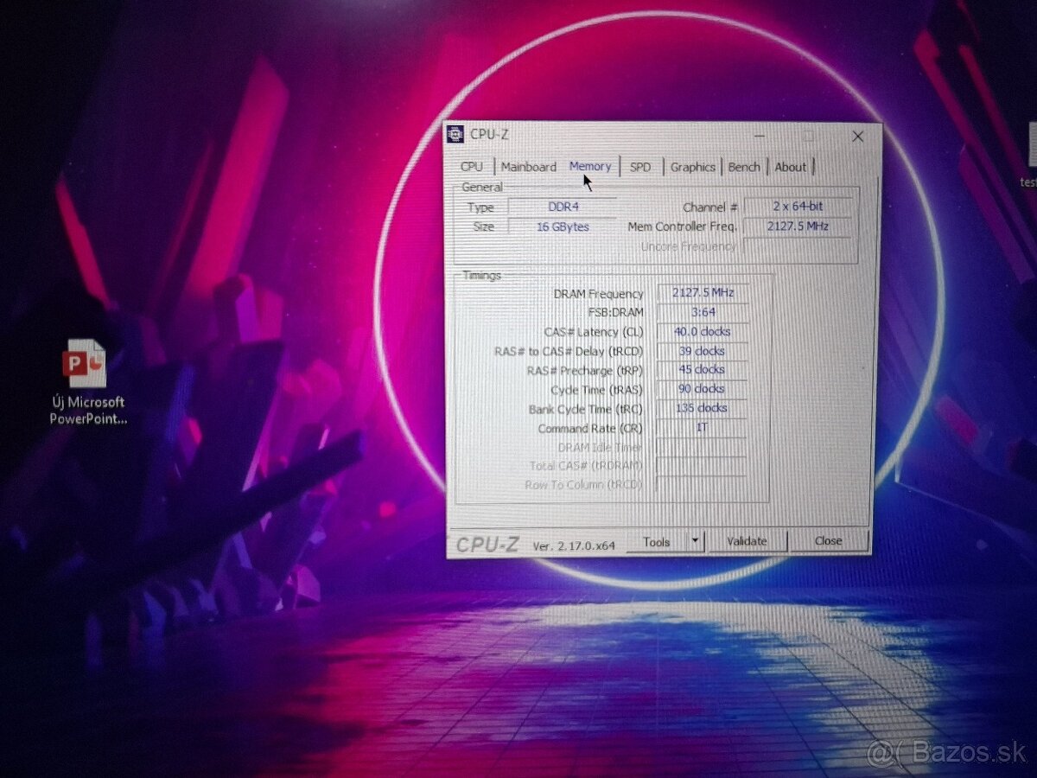
Task: Expand the Tools dropdown arrow
Action: pyautogui.click(x=695, y=541)
